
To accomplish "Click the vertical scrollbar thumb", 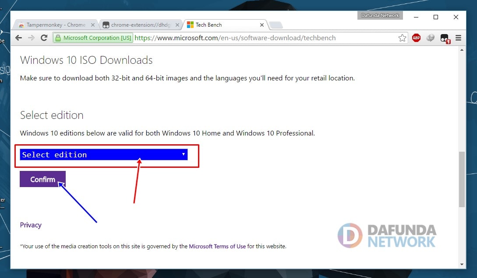I will point(462,179).
